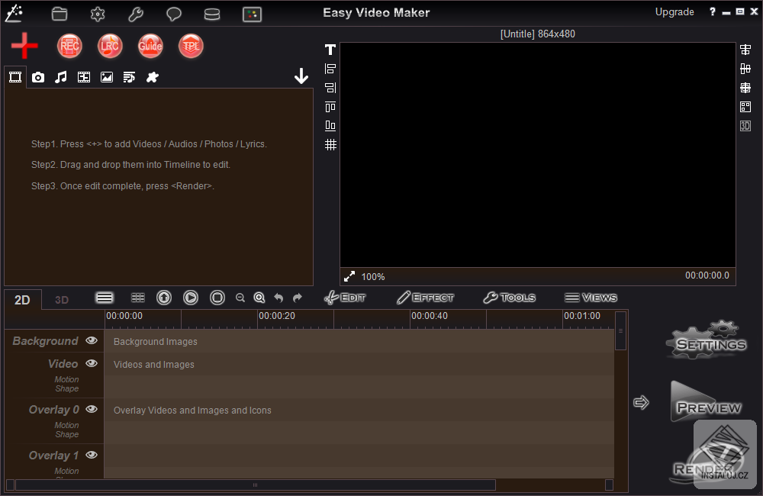This screenshot has width=763, height=496.
Task: Hide the Overlay 1 track
Action: (92, 455)
